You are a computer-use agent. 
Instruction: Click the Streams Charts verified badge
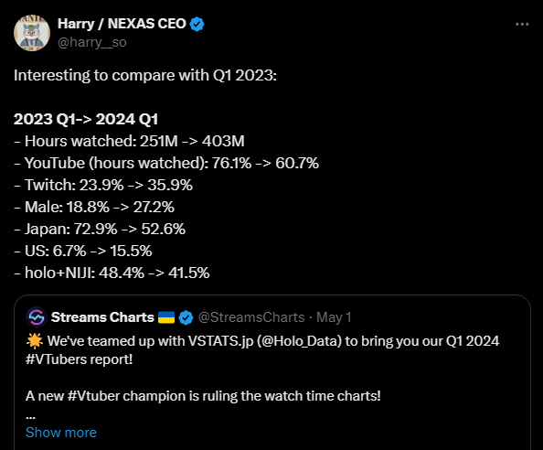[x=186, y=317]
